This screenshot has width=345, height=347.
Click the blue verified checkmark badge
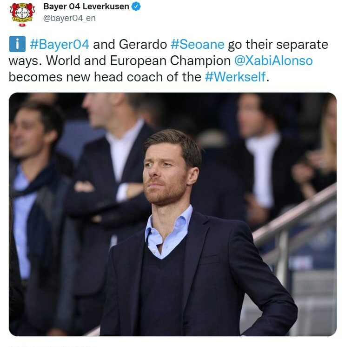[x=136, y=7]
